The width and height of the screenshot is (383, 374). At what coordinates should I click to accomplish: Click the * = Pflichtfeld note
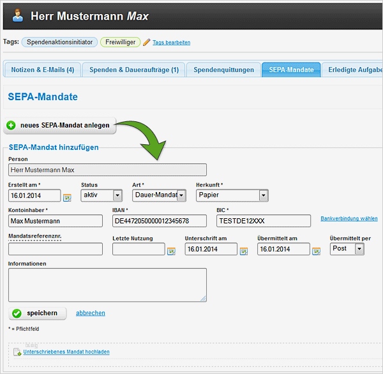[x=24, y=329]
